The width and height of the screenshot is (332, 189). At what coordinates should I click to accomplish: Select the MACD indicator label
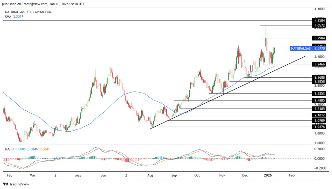coord(9,149)
